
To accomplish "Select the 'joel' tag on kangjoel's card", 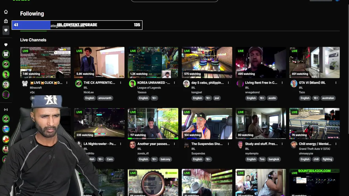I will click(x=216, y=98).
